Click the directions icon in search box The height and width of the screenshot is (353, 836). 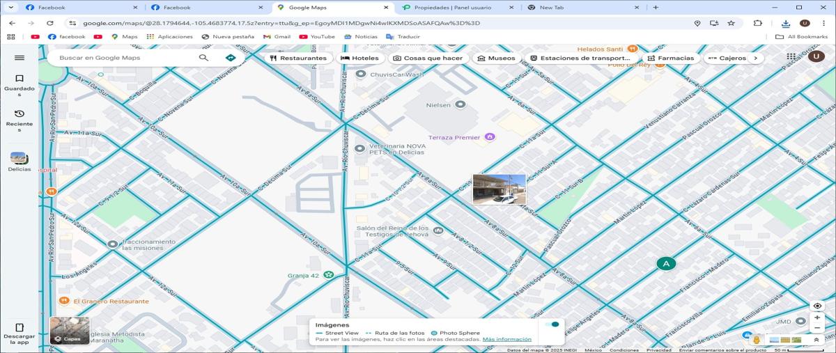(x=231, y=58)
